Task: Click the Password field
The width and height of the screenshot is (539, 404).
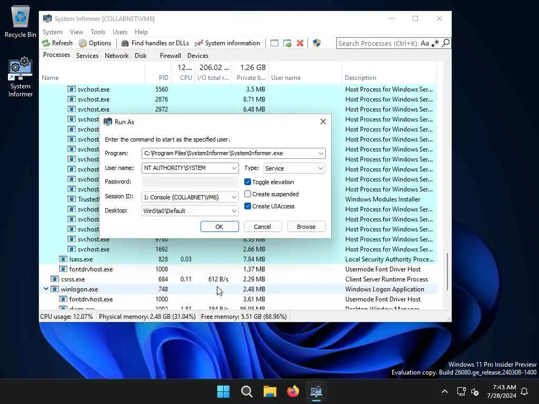Action: point(189,181)
